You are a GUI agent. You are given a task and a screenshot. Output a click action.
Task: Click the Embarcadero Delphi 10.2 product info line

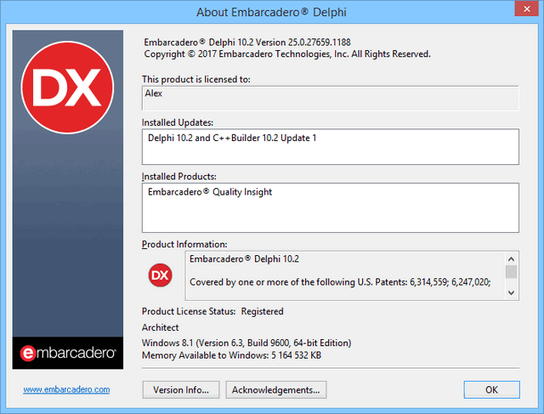pos(244,259)
